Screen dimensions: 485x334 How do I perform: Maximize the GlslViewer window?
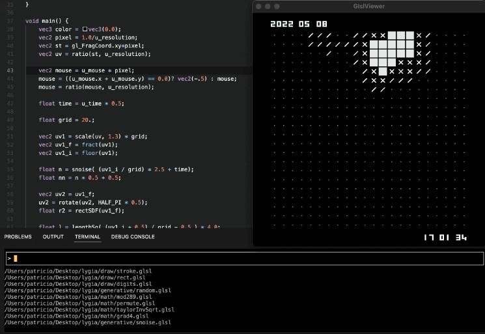tap(277, 7)
